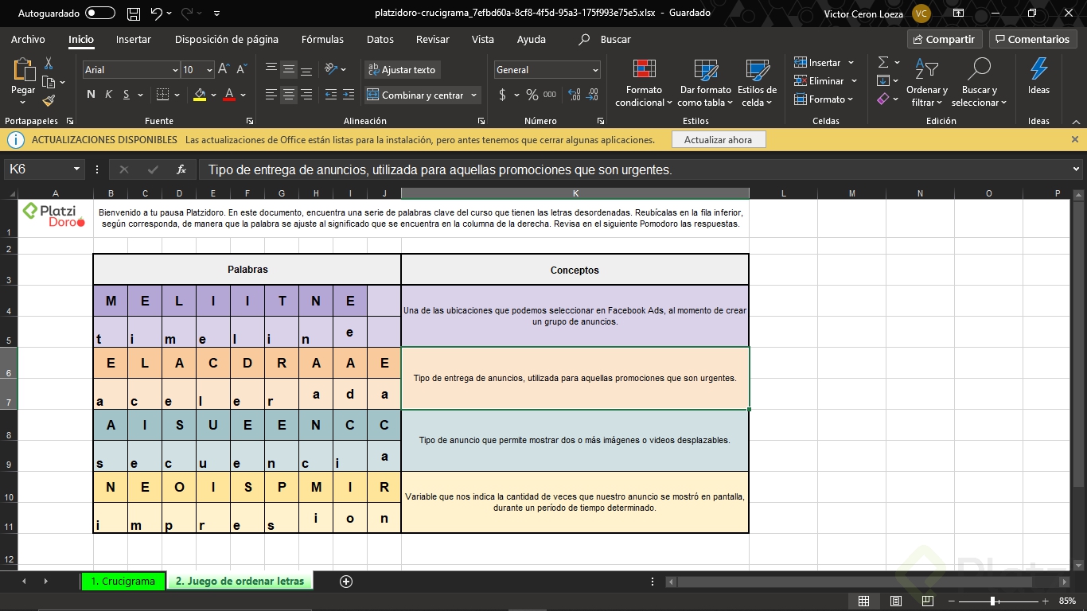Apply thousands separator 000 style
1087x611 pixels.
[x=550, y=95]
